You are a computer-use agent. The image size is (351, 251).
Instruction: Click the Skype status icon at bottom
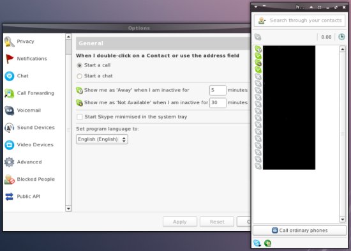click(x=257, y=243)
